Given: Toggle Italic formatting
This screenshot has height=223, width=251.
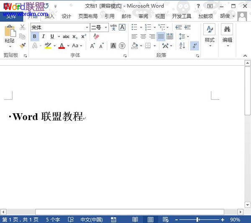Looking at the screenshot, I should 43,36.
